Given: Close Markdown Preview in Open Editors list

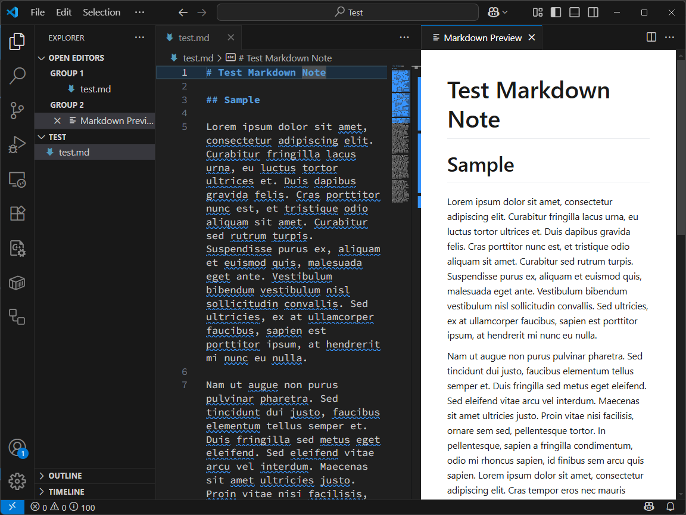Looking at the screenshot, I should point(57,120).
